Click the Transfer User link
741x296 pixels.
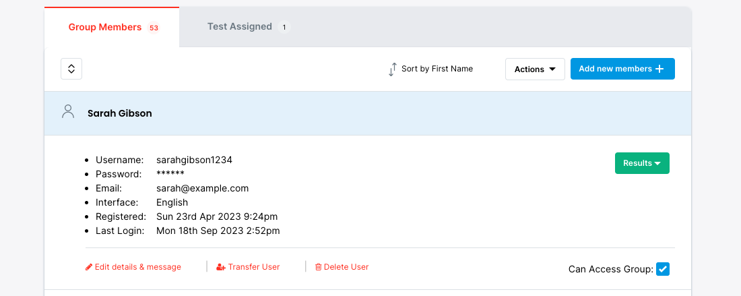coord(253,267)
